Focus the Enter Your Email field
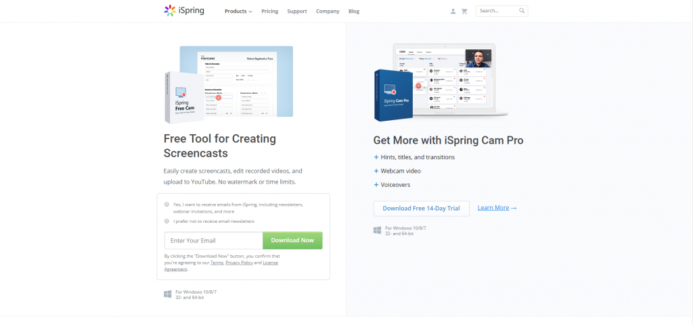This screenshot has height=324, width=693. [213, 241]
